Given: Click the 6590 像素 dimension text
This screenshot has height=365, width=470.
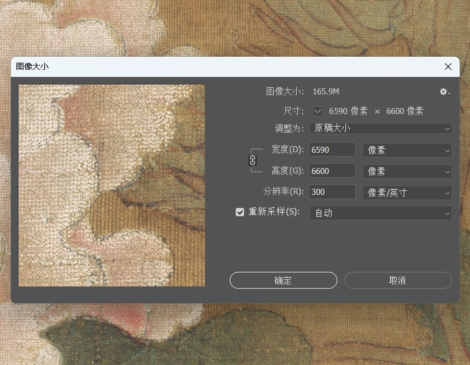Looking at the screenshot, I should (348, 111).
